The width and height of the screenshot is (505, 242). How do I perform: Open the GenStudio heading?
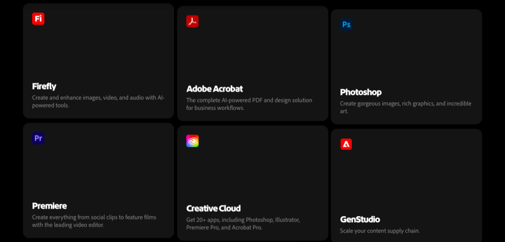360,219
